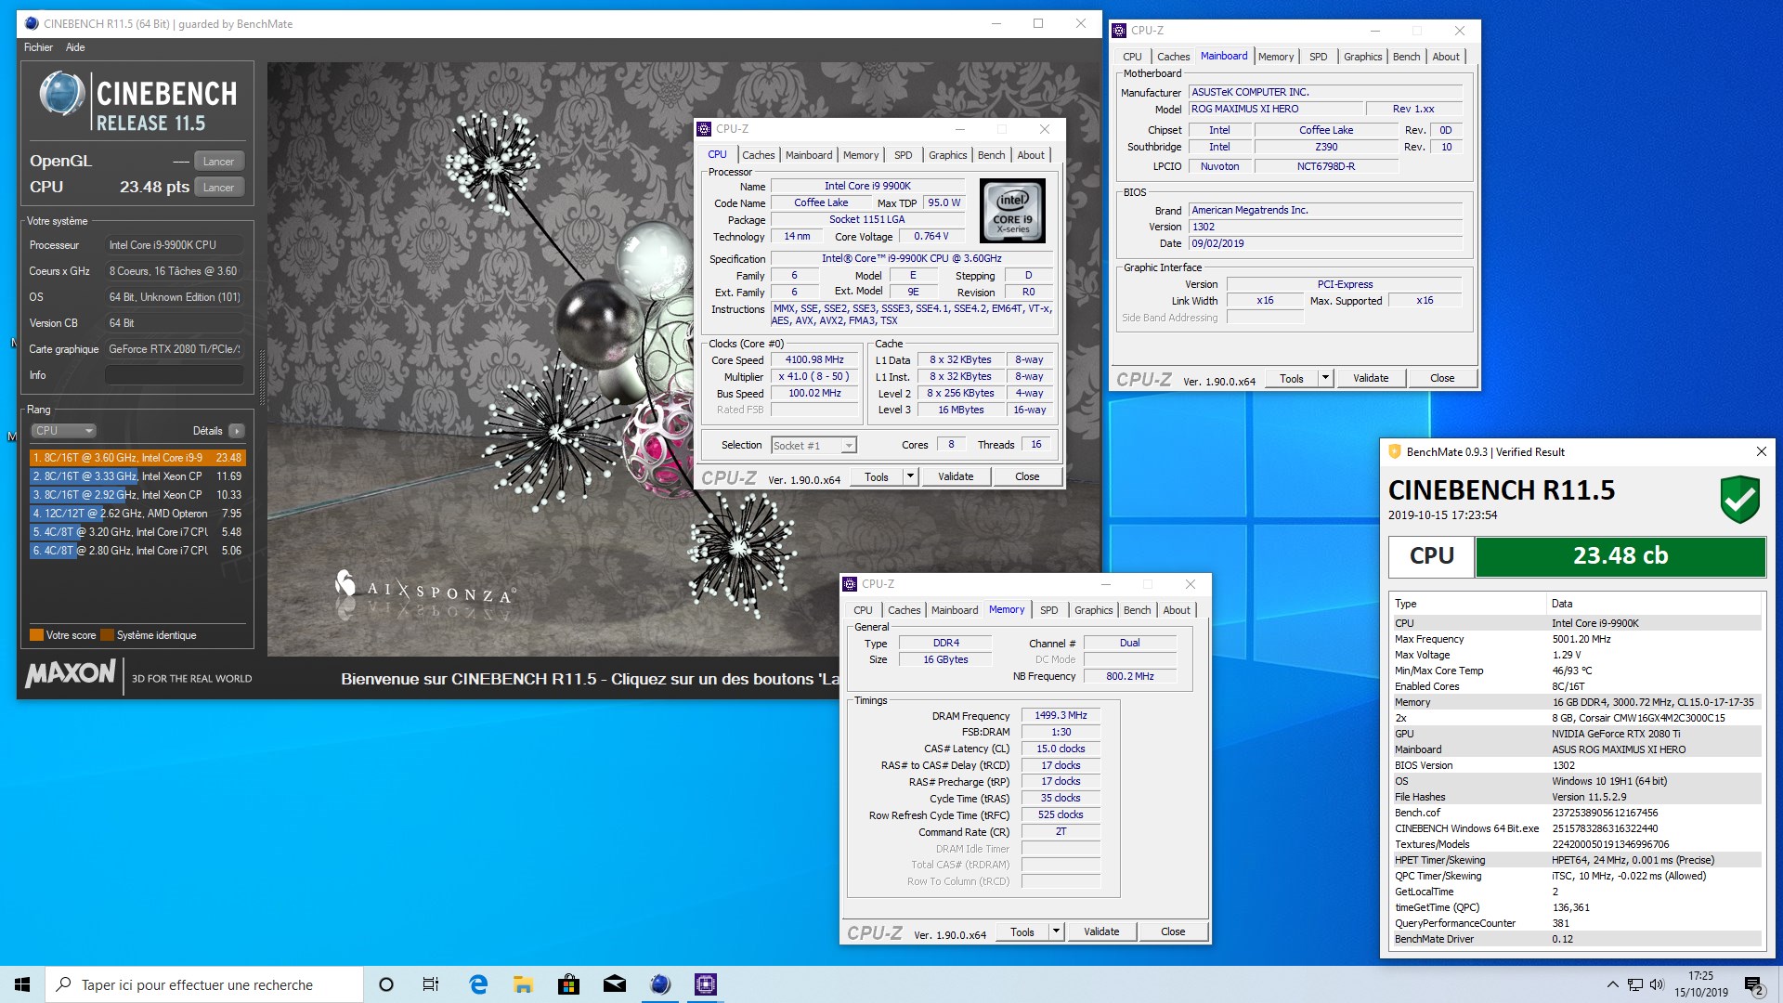The image size is (1783, 1003).
Task: Expand Tools dropdown arrow in CPU-Z Memory window
Action: [1056, 931]
